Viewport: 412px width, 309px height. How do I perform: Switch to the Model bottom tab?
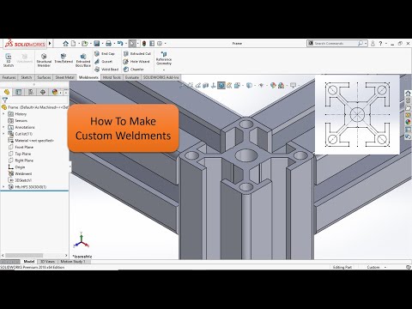pyautogui.click(x=29, y=262)
